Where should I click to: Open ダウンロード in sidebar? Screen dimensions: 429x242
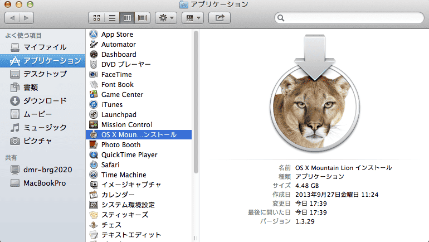click(43, 101)
